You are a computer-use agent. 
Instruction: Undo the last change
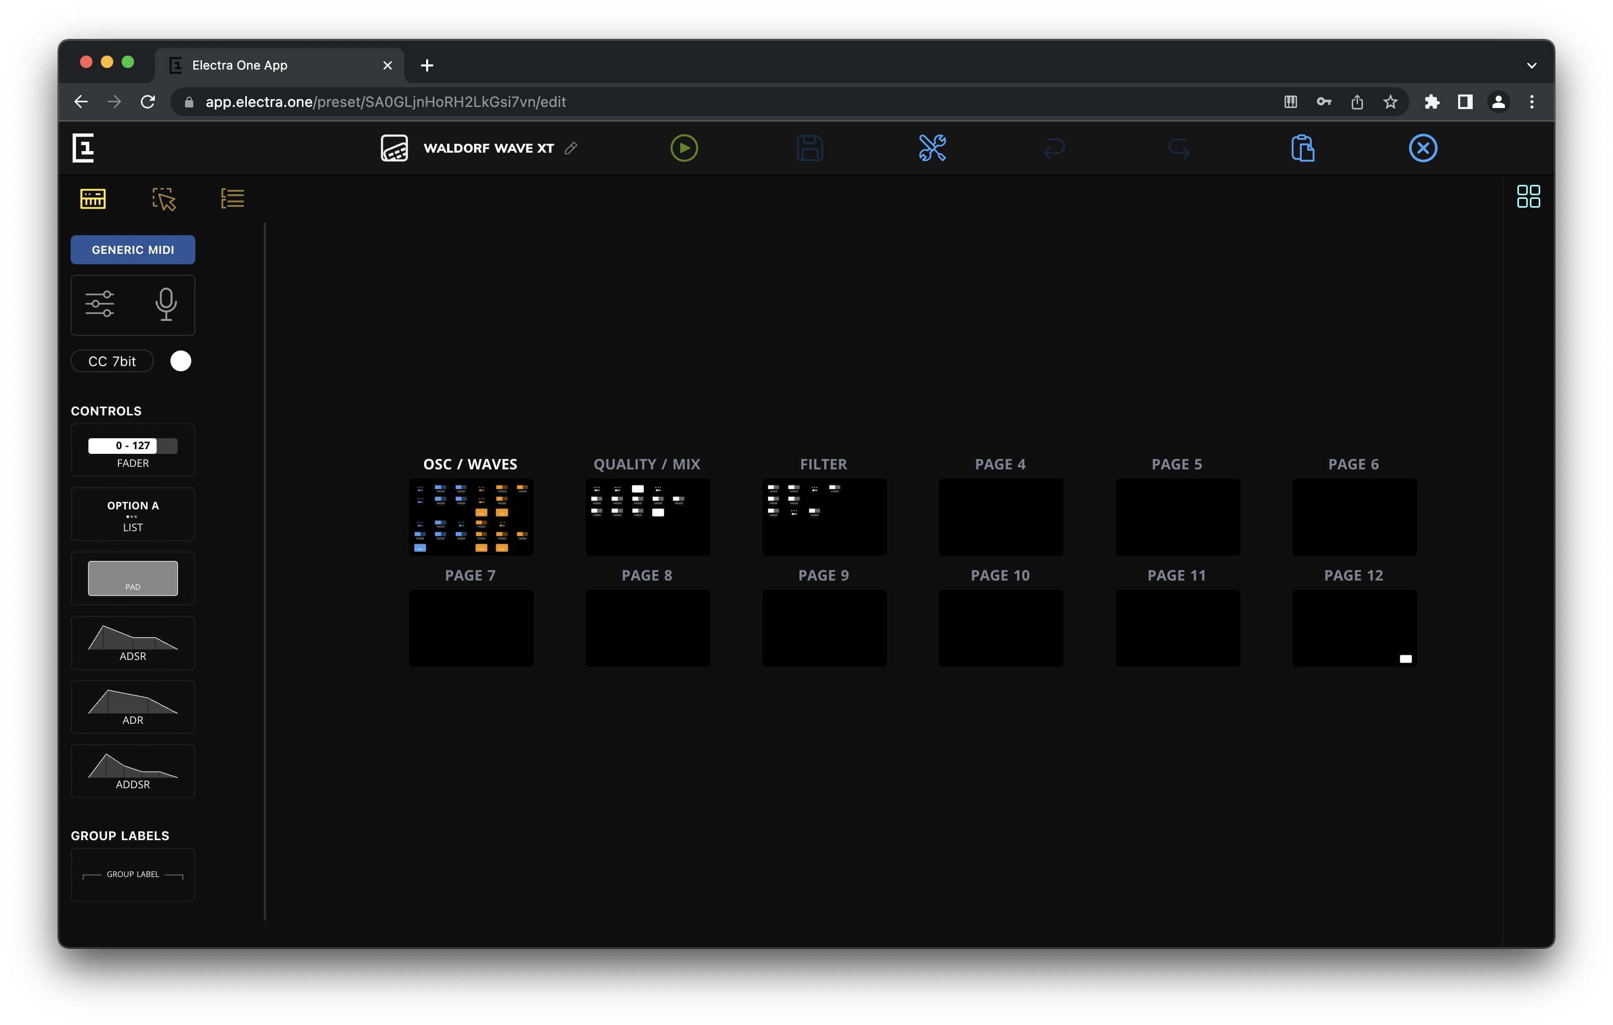(1055, 148)
